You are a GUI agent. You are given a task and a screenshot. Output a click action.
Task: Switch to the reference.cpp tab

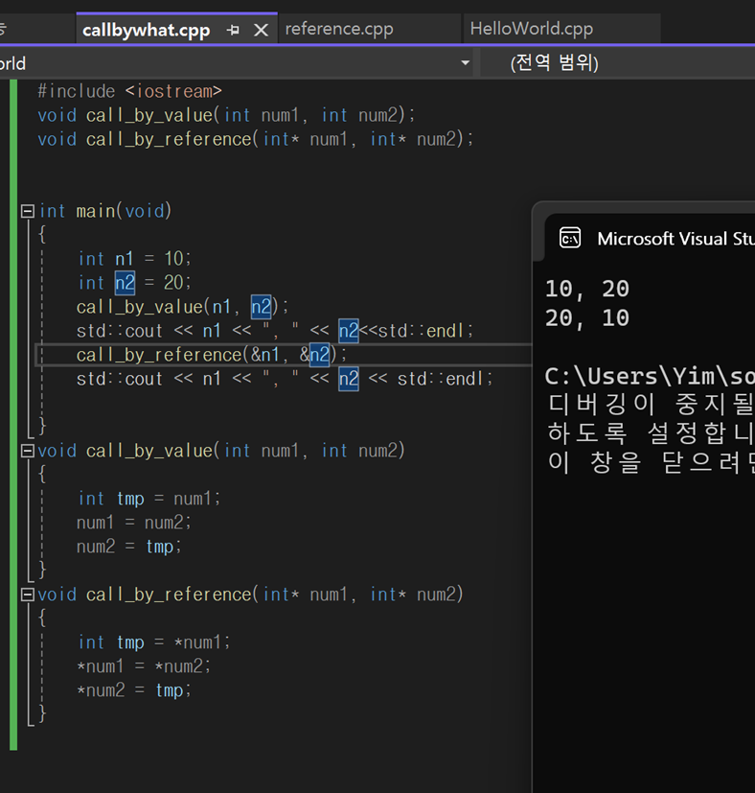pos(339,29)
